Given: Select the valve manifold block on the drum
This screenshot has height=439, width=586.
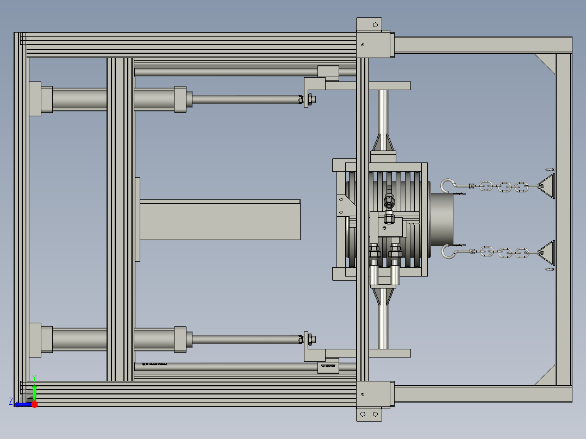Looking at the screenshot, I should point(388,228).
